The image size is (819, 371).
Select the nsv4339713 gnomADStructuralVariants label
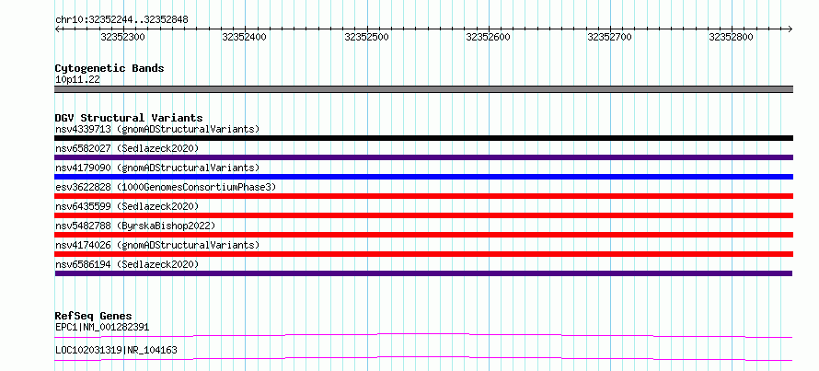(x=157, y=129)
